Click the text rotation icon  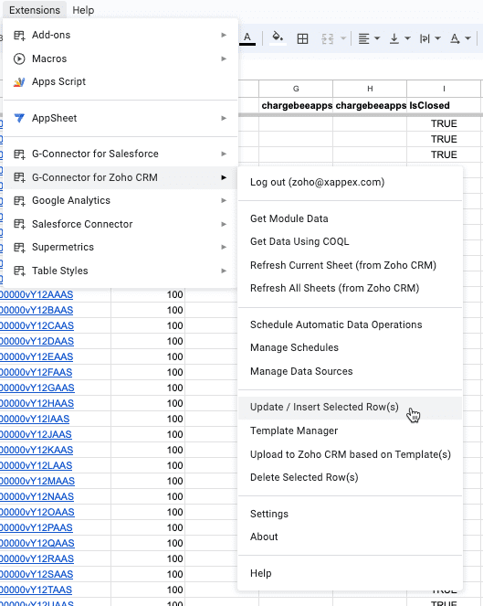455,38
